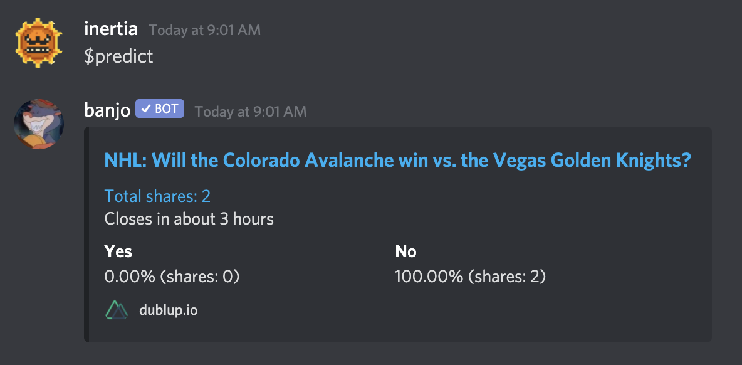This screenshot has width=742, height=365.
Task: Click the dublup.io footer text
Action: pos(168,310)
